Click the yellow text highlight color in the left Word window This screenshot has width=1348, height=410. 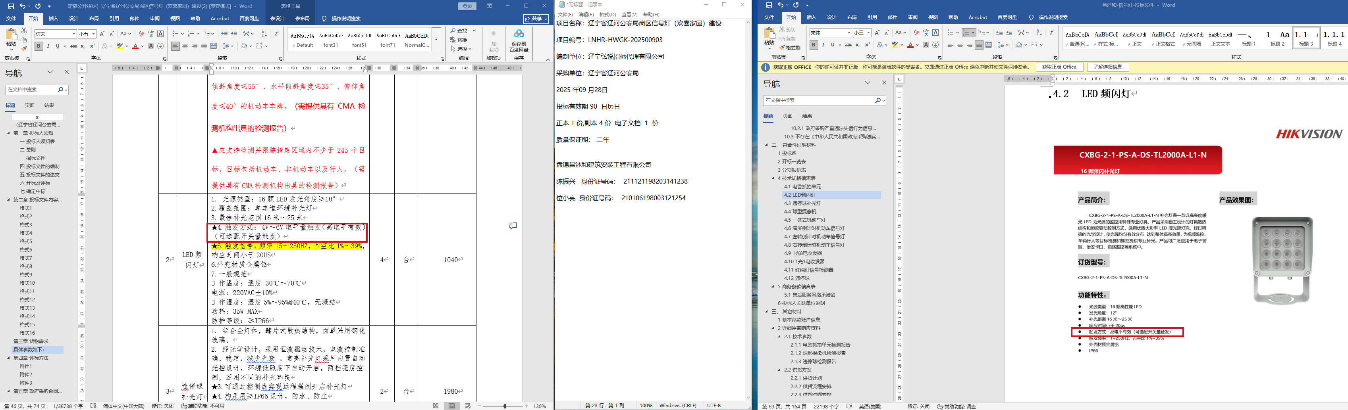coord(120,46)
